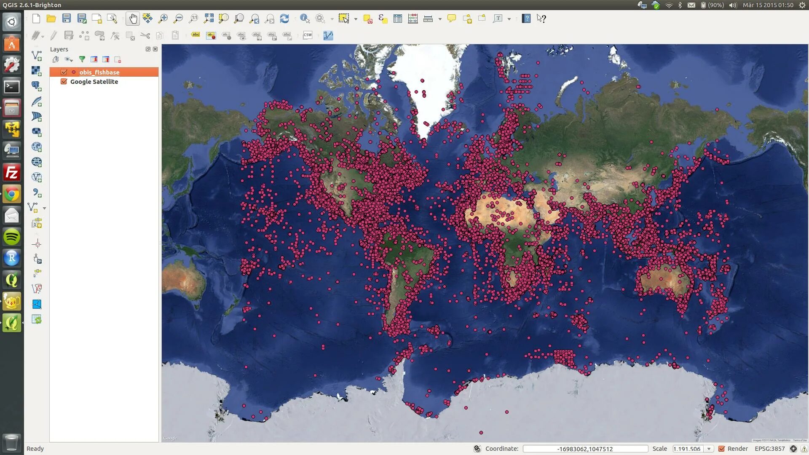Click the Save Project icon
The image size is (809, 455).
(x=67, y=19)
